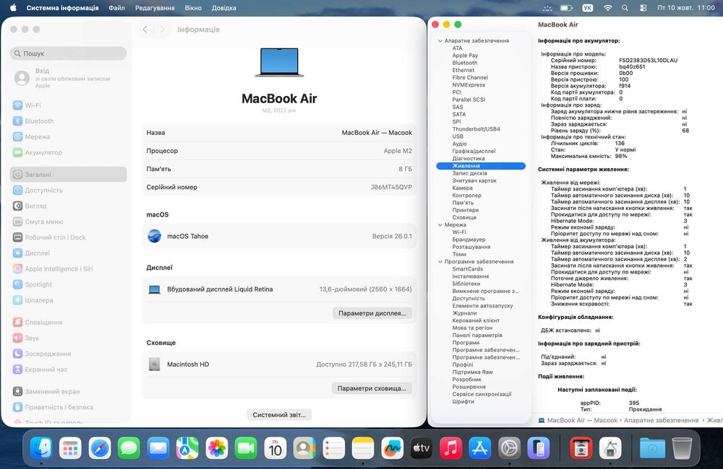The image size is (723, 469).
Task: Select Акумулятор in the settings sidebar
Action: pyautogui.click(x=68, y=152)
